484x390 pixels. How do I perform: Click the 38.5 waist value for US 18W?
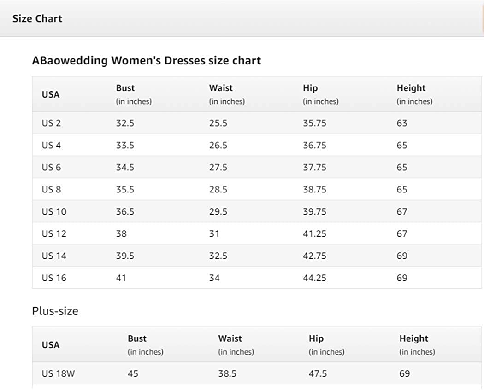[227, 373]
